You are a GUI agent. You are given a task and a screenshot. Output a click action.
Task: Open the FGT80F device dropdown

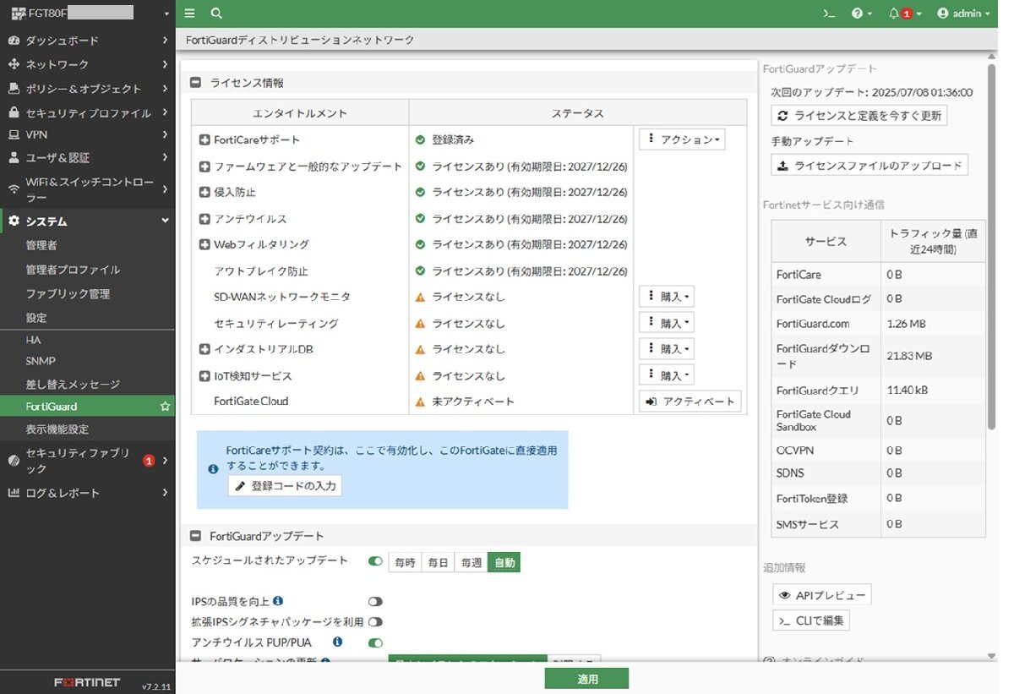(x=88, y=14)
